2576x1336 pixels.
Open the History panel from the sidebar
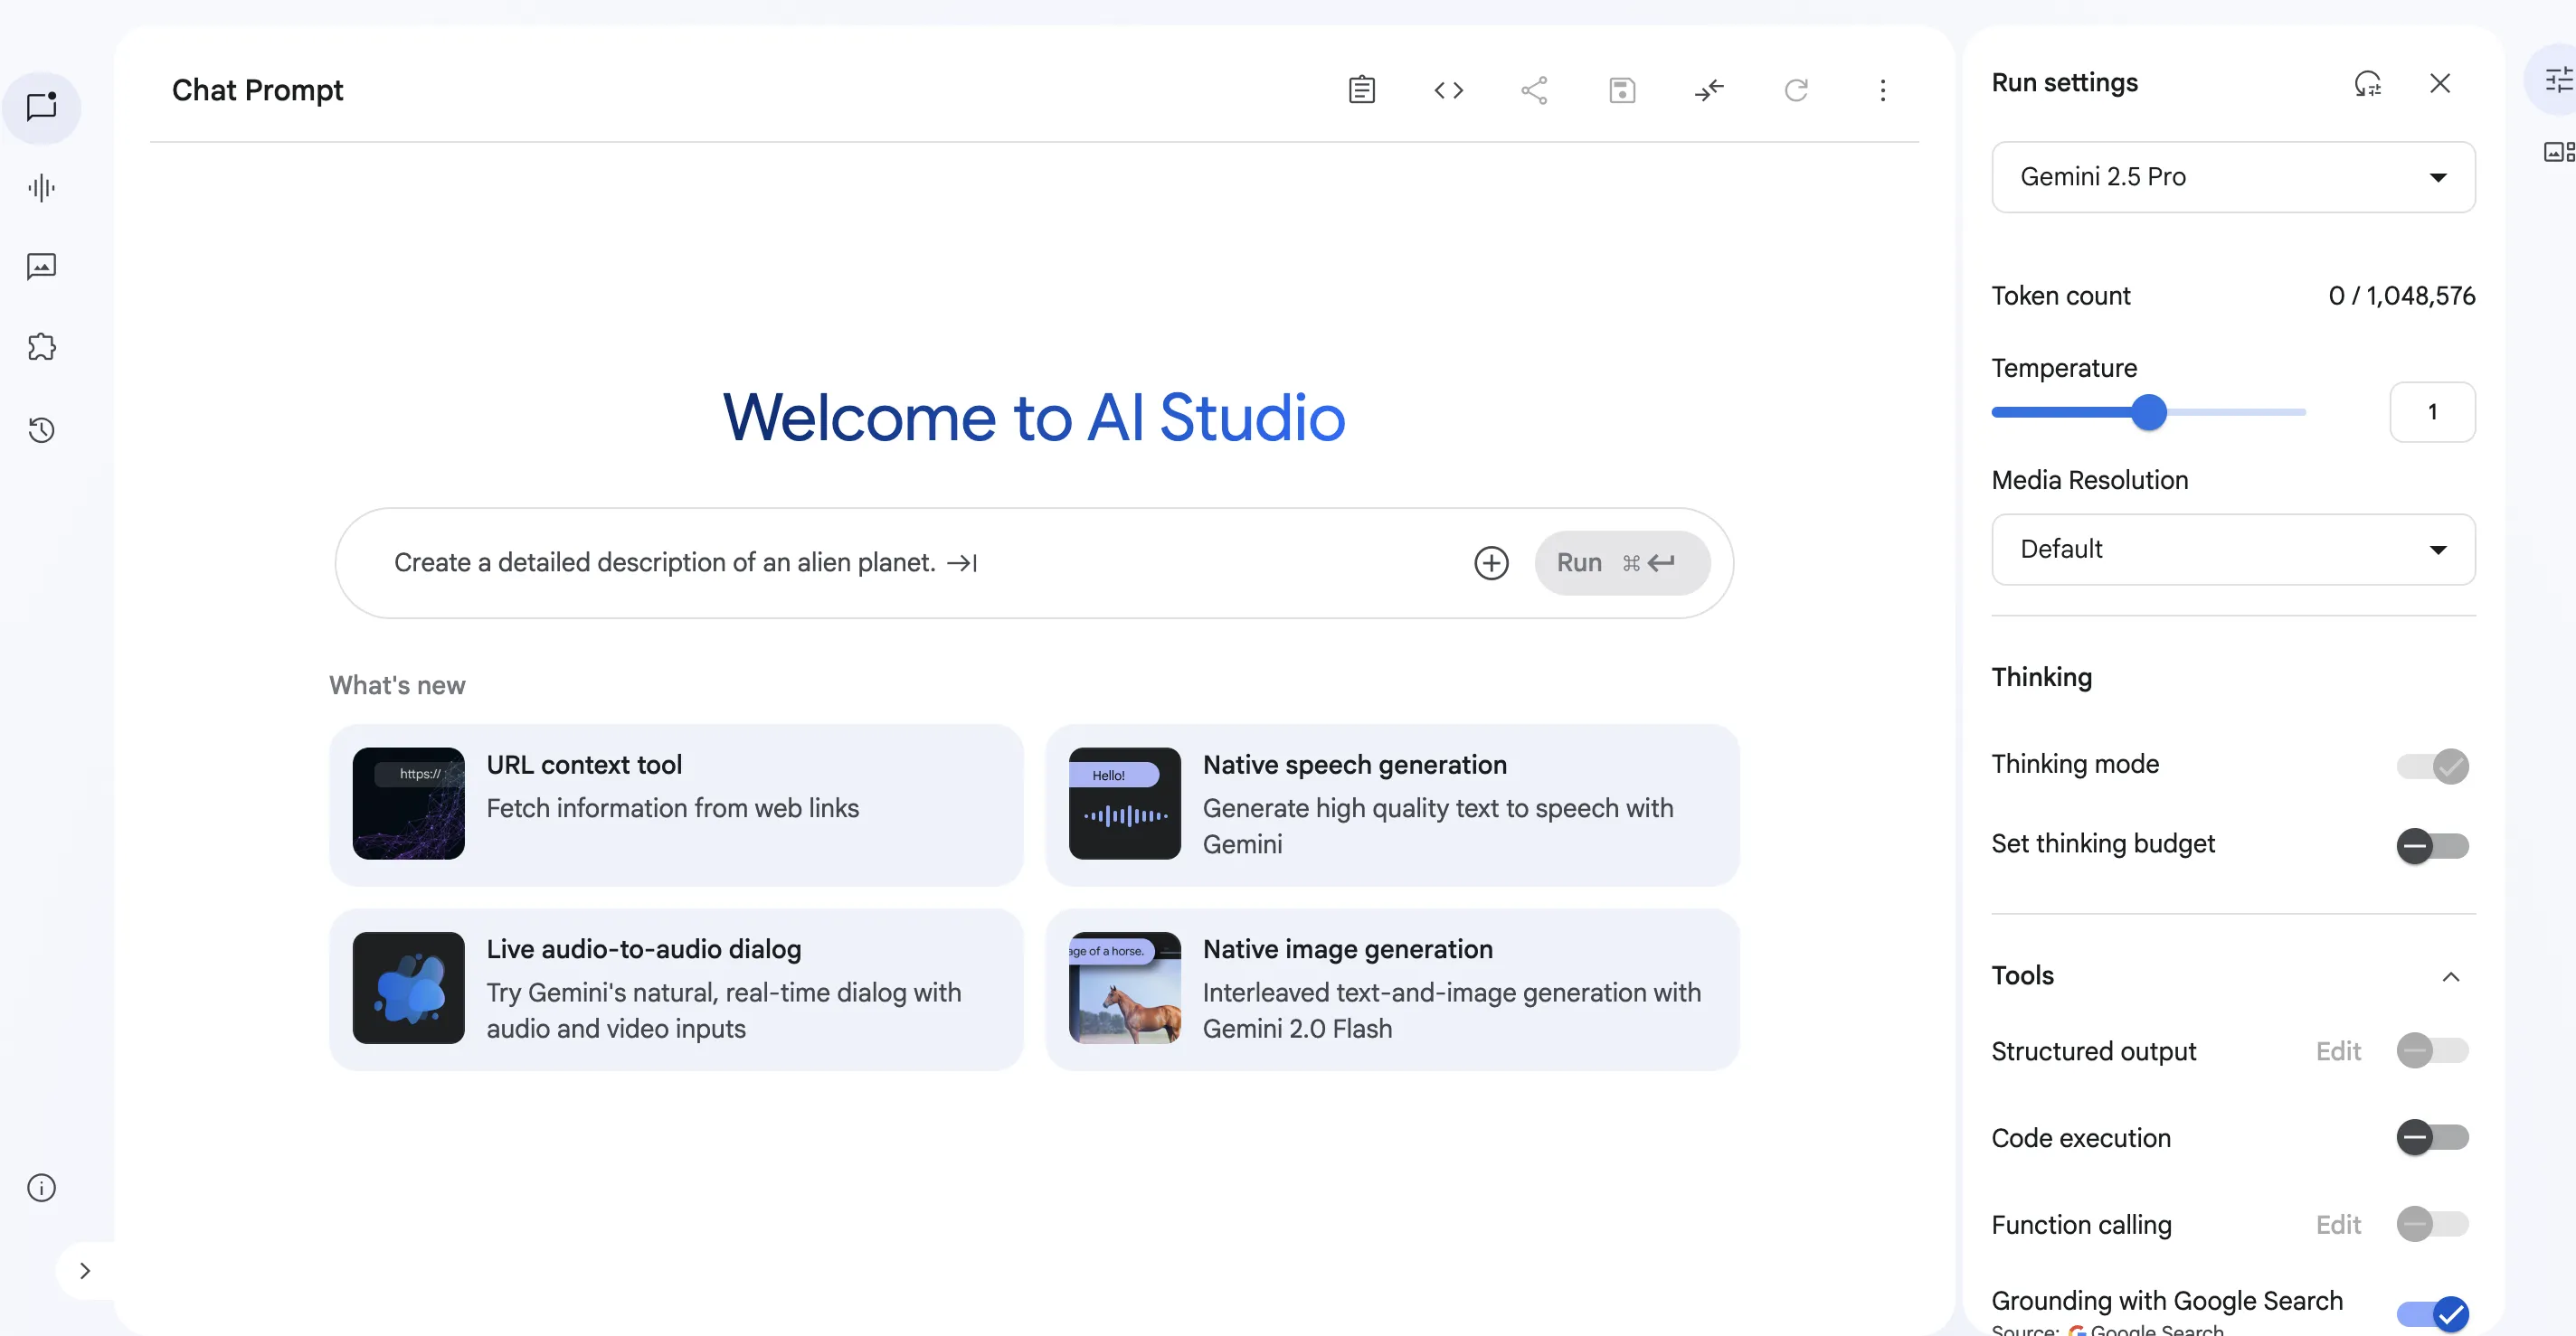41,429
